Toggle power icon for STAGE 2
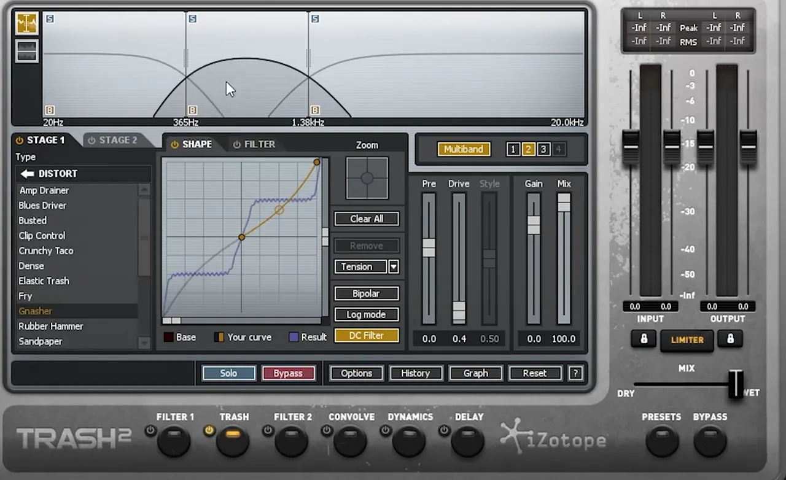This screenshot has width=786, height=480. [x=92, y=140]
